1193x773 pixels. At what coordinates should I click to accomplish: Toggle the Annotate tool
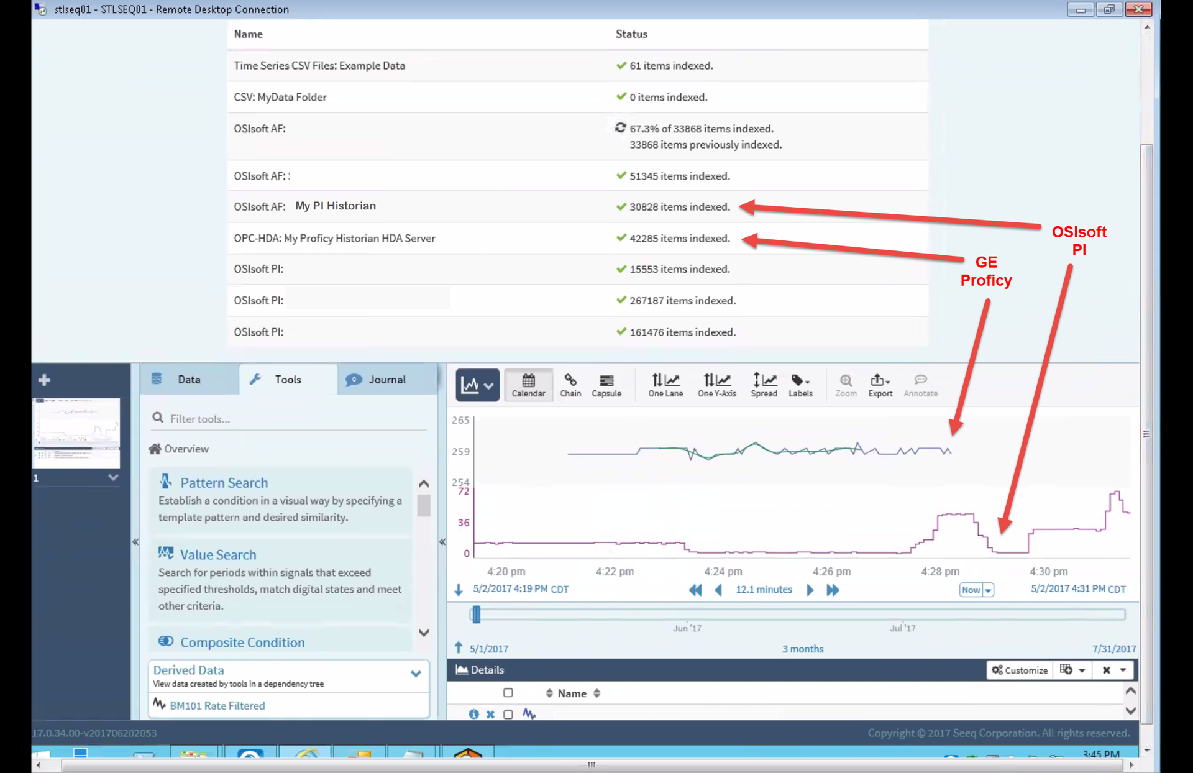920,385
